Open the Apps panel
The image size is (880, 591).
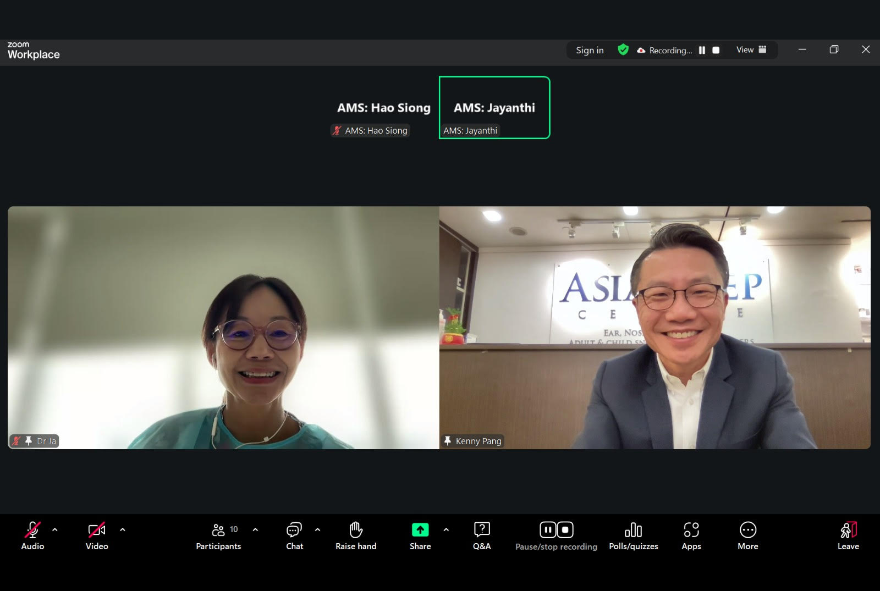pos(691,535)
